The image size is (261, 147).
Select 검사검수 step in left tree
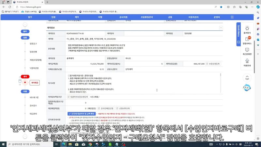(33, 106)
